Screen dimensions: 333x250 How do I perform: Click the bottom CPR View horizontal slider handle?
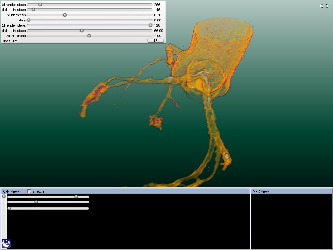[9, 208]
